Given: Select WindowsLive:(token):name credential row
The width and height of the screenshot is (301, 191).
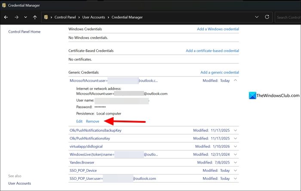Looking at the screenshot, I should [x=154, y=155].
